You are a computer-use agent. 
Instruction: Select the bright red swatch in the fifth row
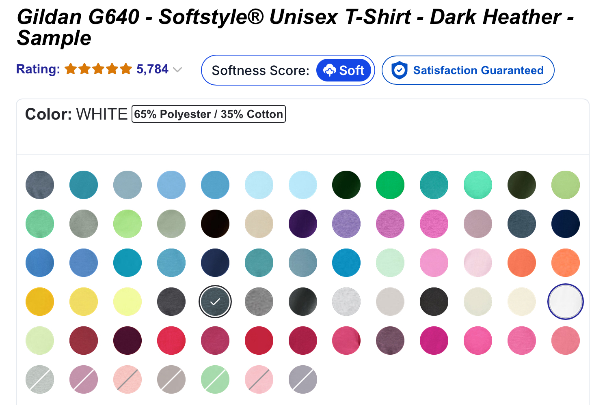pyautogui.click(x=259, y=341)
